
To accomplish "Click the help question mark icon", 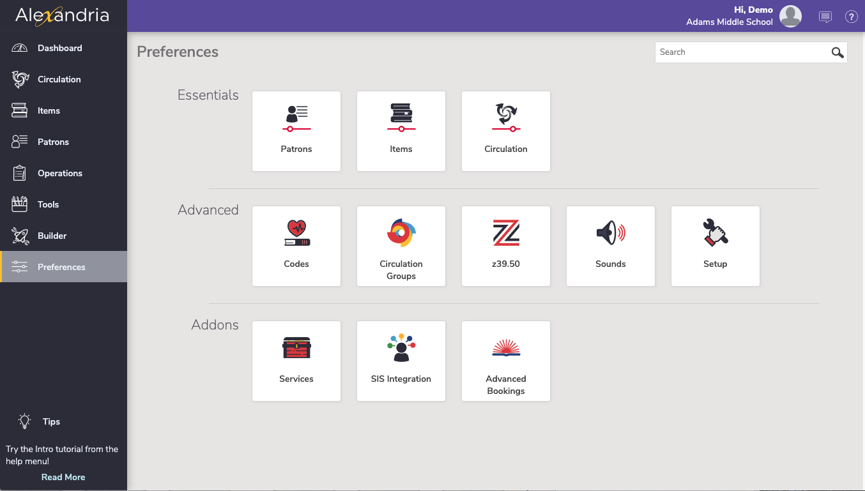I will [851, 17].
